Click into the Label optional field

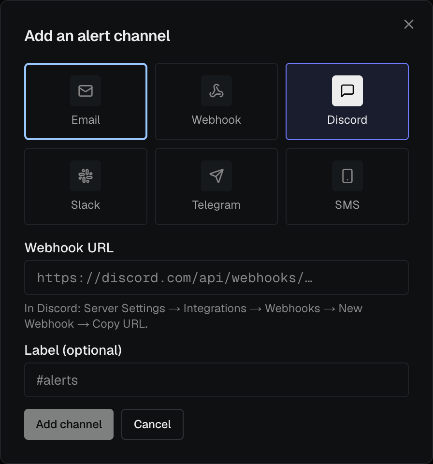click(x=216, y=380)
